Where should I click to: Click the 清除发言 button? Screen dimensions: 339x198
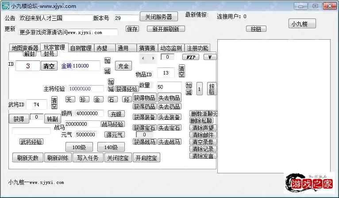[x=203, y=156]
